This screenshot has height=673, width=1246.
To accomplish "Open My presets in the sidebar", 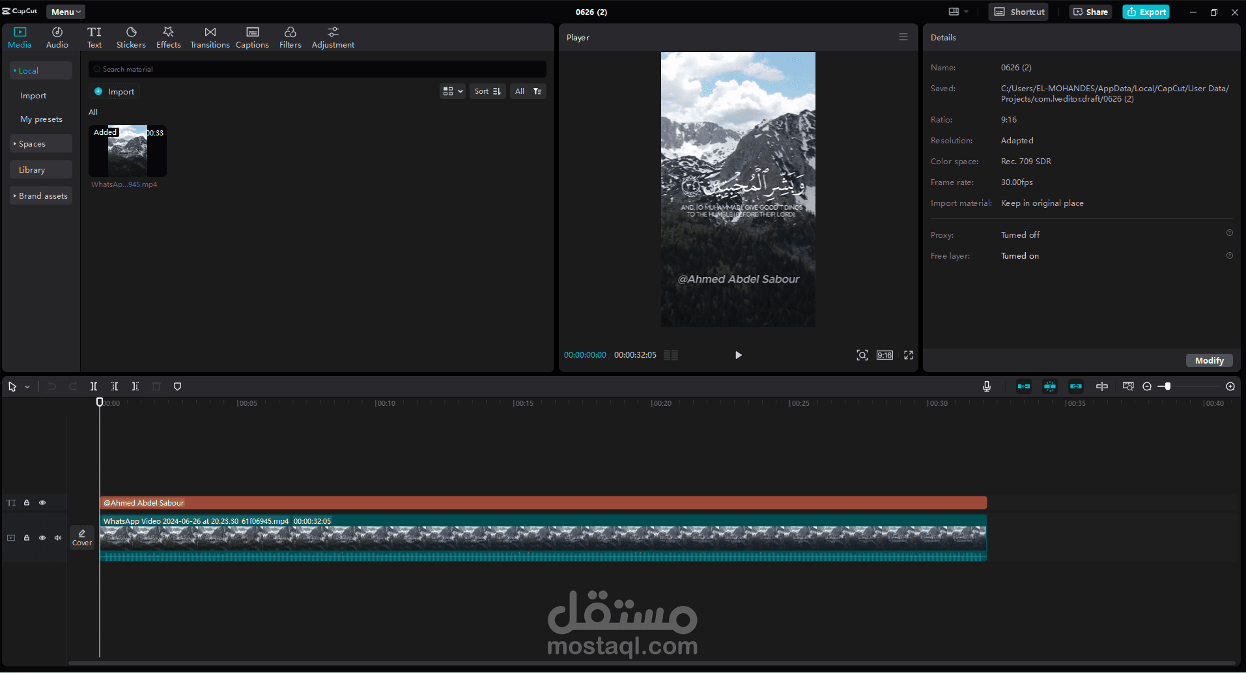I will [x=41, y=119].
